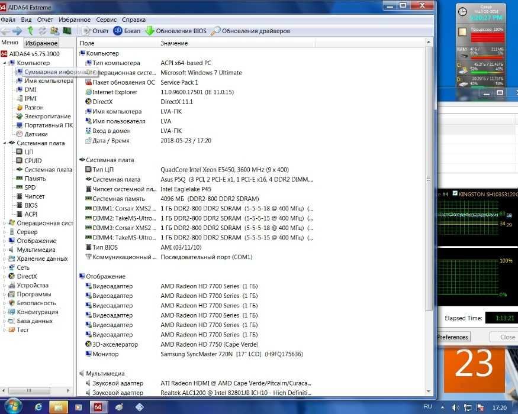
Task: Open the Вид menu
Action: (26, 20)
